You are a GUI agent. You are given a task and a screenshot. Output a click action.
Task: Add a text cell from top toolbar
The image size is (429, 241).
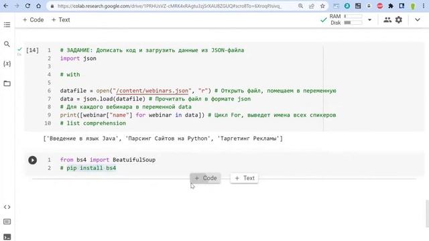(61, 19)
